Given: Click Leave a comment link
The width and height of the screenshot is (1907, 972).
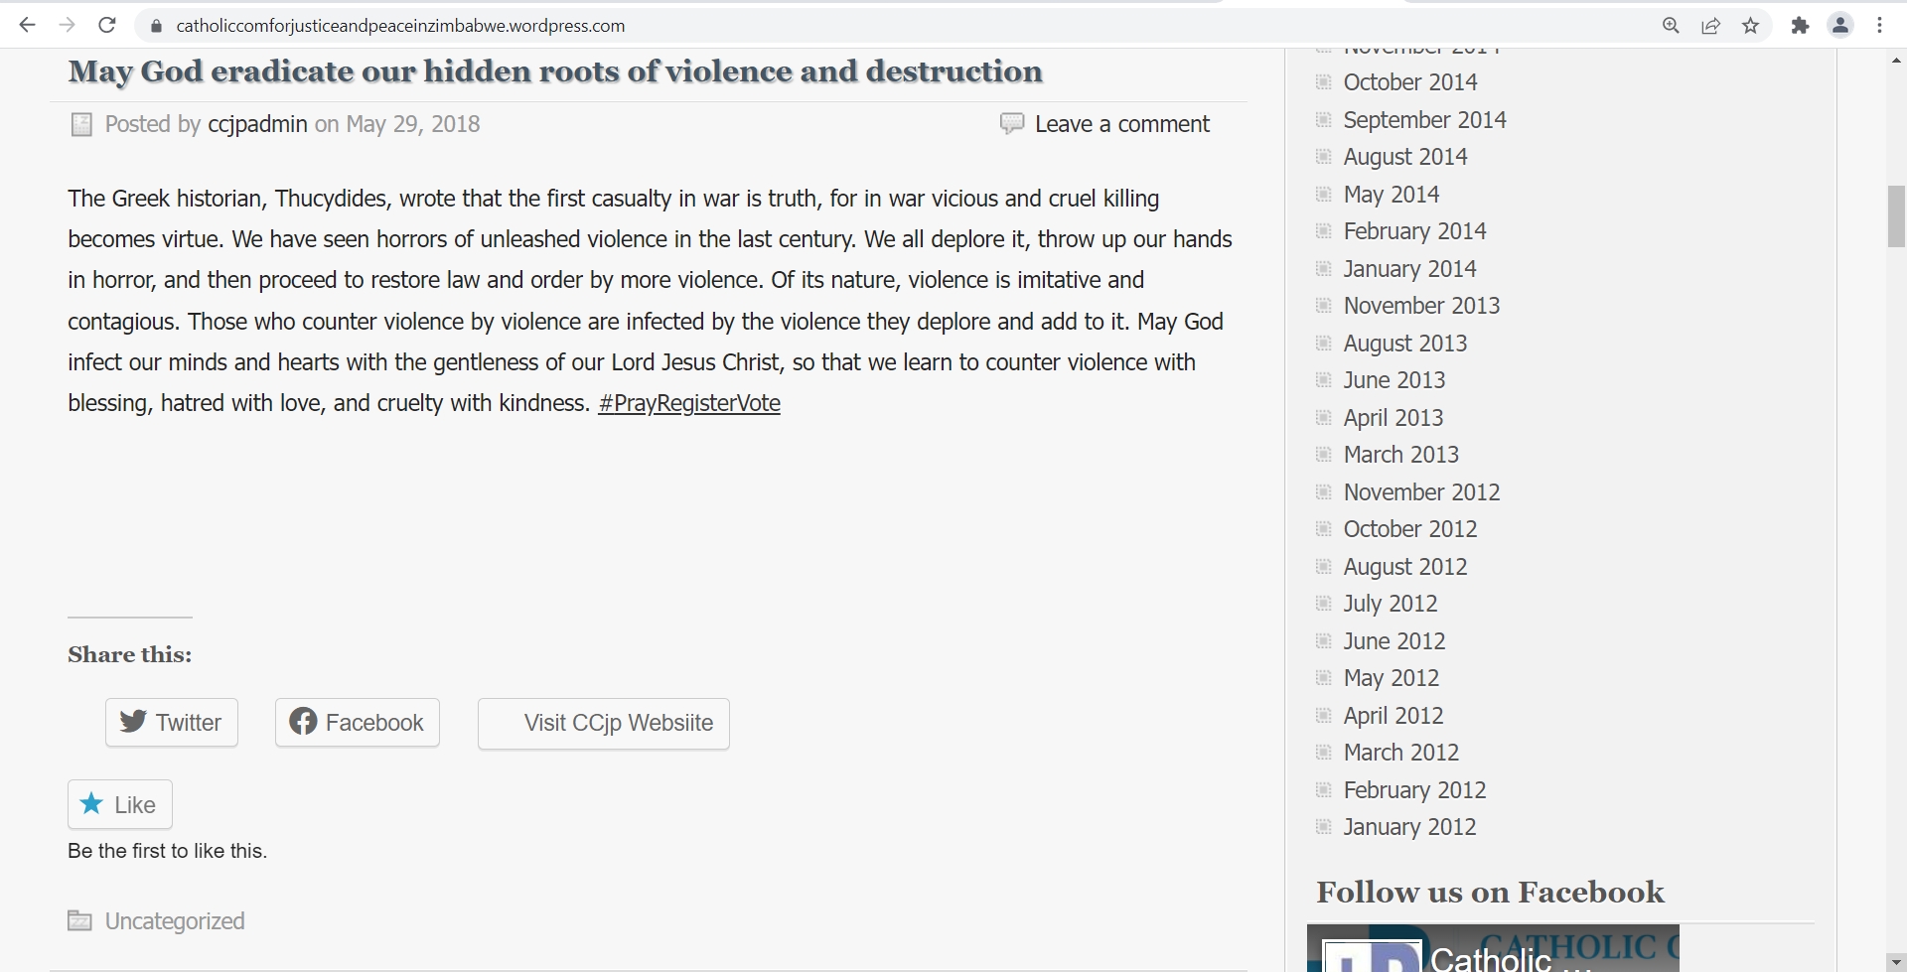Looking at the screenshot, I should pos(1122,124).
